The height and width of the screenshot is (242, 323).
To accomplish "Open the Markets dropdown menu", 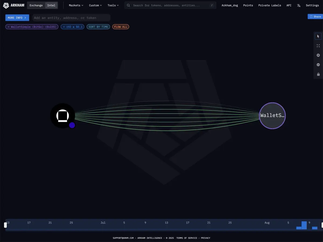I will (x=76, y=5).
